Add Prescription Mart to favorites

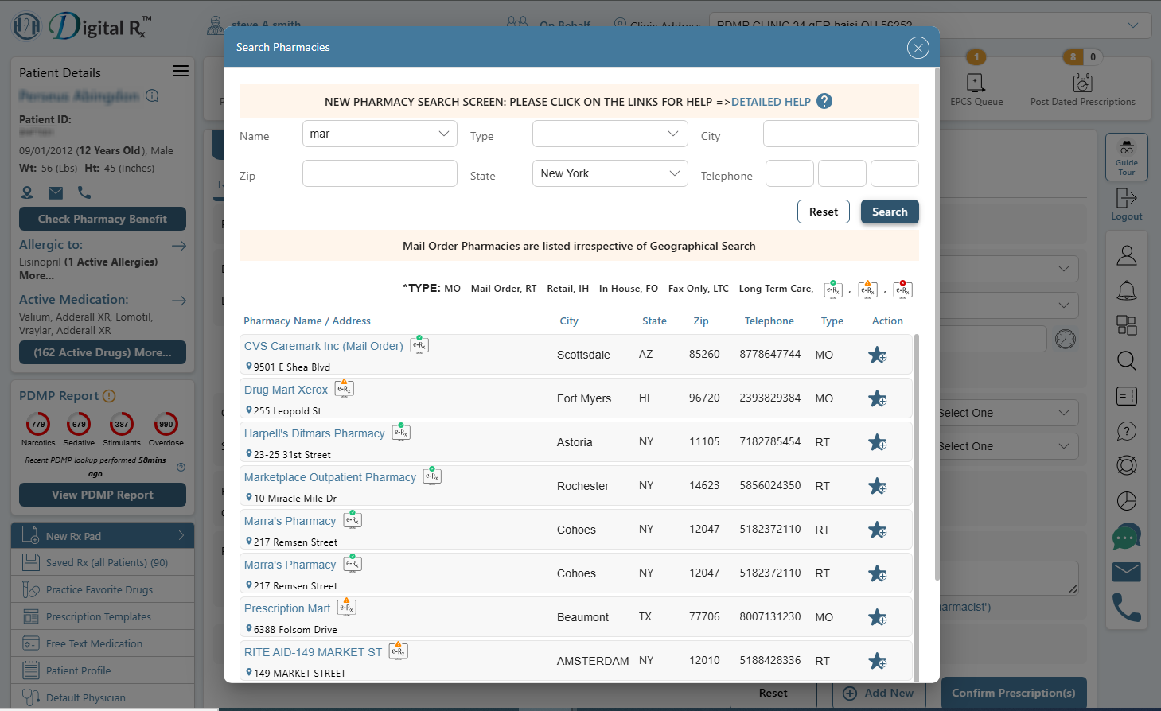pyautogui.click(x=877, y=617)
